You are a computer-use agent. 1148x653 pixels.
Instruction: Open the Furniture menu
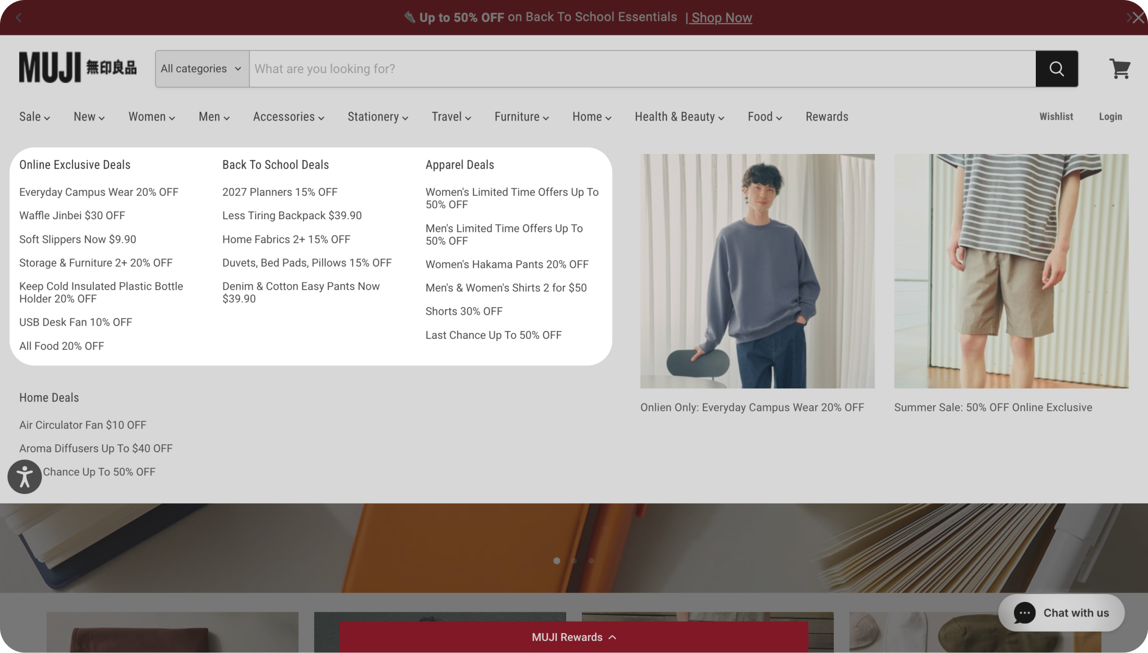pyautogui.click(x=522, y=116)
